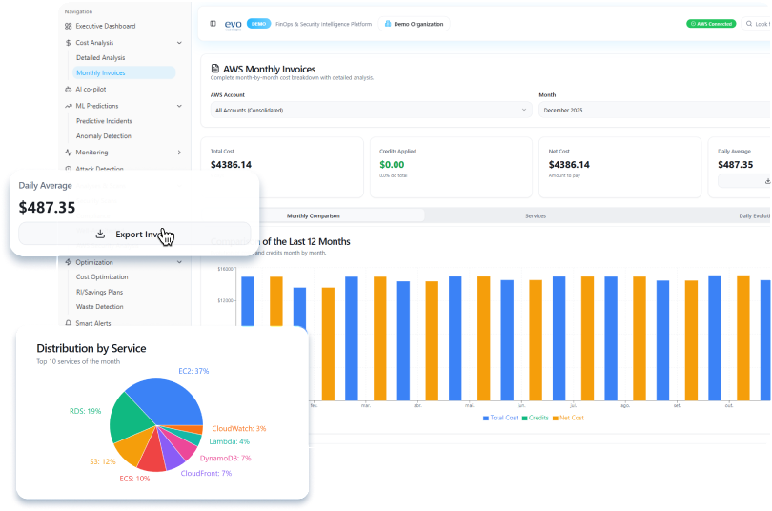Toggle Net Cost legend item
772x511 pixels.
(x=568, y=418)
